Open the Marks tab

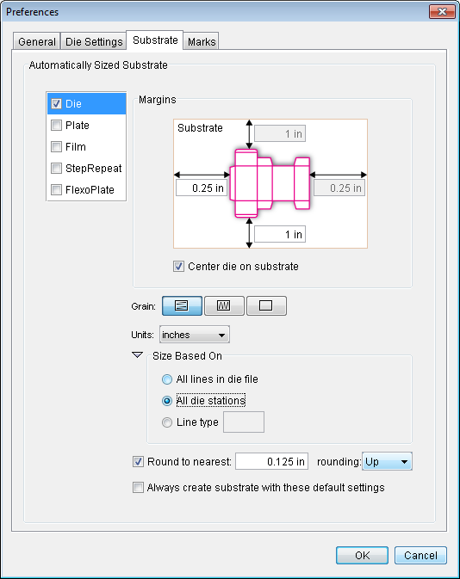(x=202, y=41)
